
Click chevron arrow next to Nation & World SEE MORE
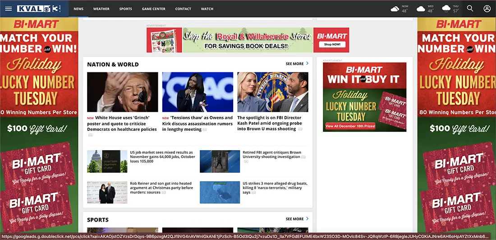[x=307, y=63]
